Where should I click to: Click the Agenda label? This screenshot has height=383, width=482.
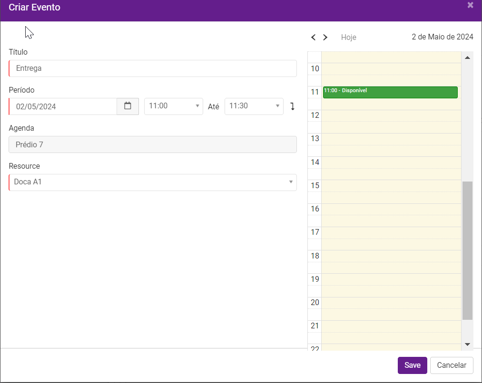click(x=21, y=128)
